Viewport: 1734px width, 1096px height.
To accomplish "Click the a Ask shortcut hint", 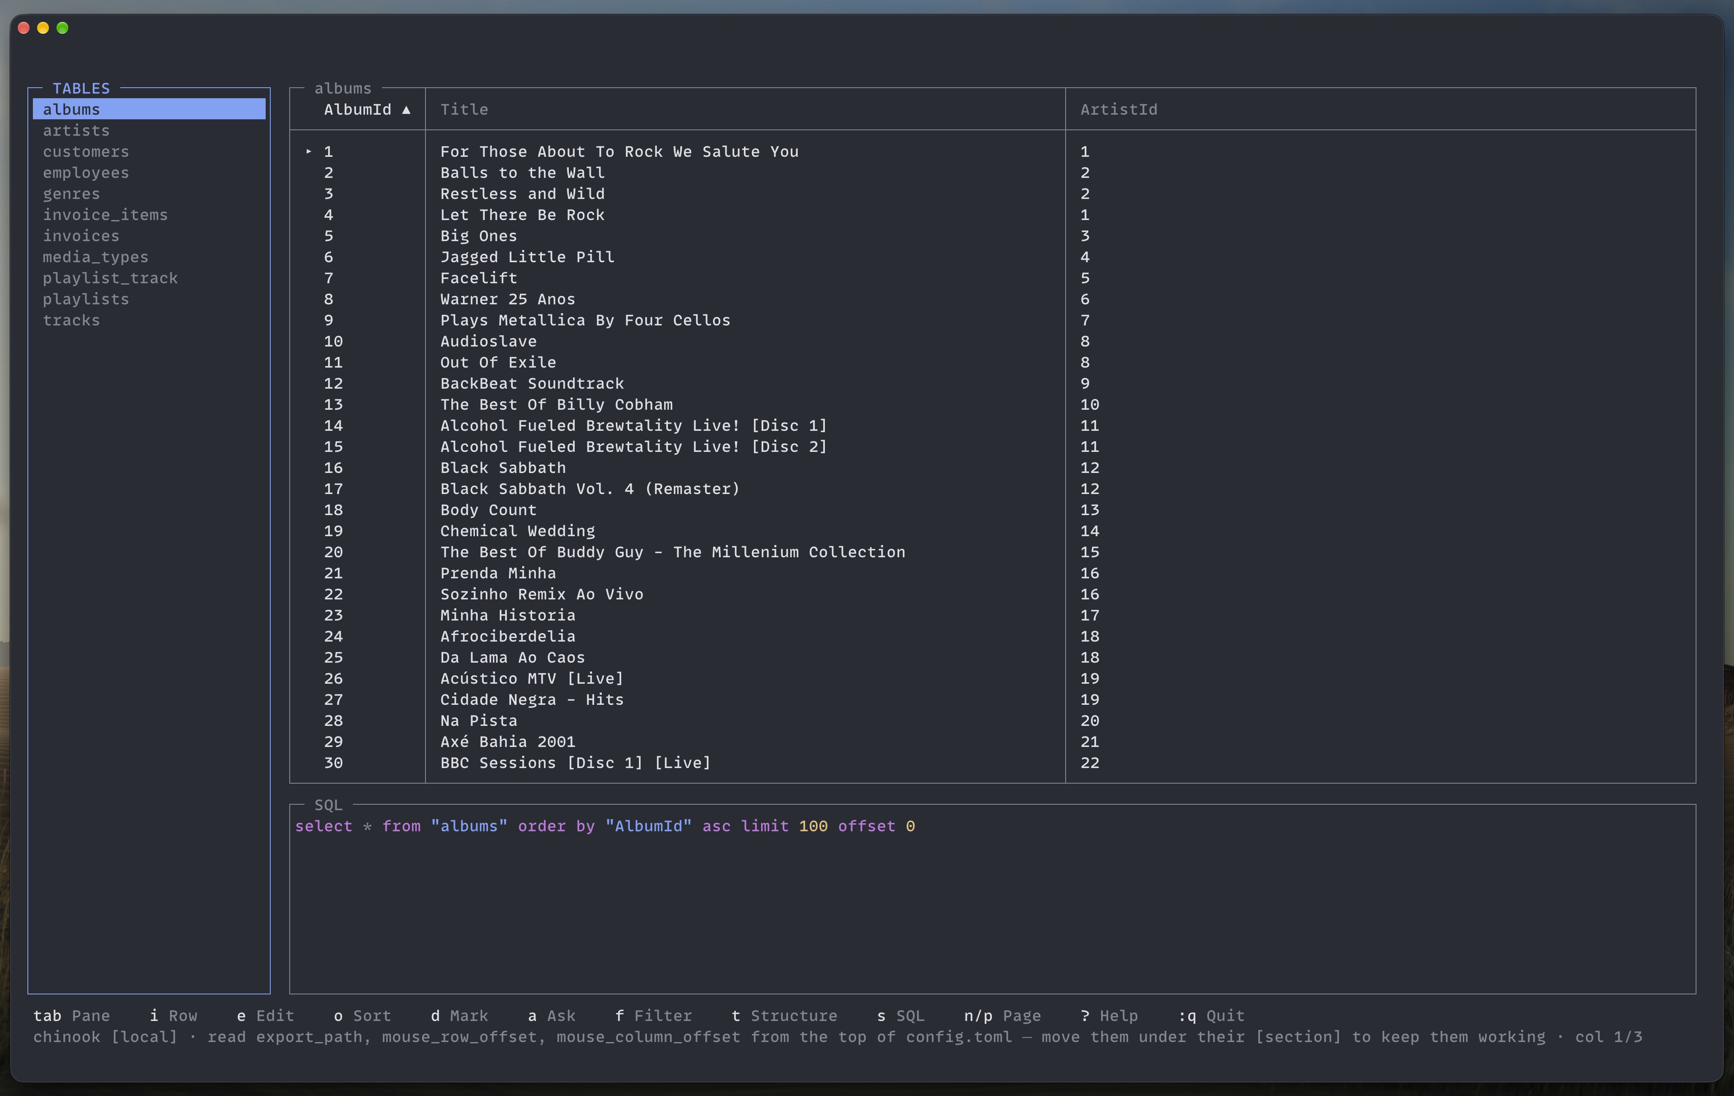I will click(551, 1015).
